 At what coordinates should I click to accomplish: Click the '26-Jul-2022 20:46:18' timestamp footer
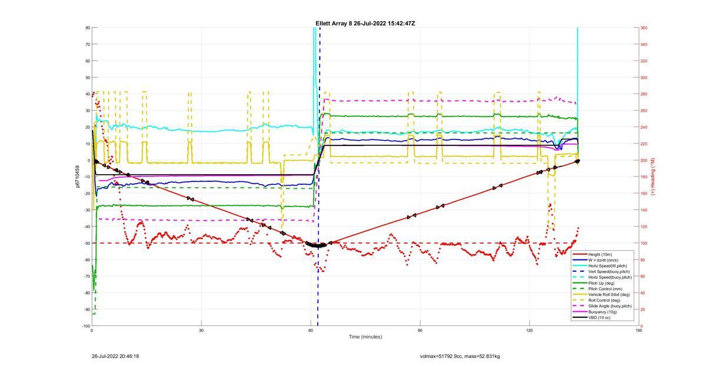pos(115,357)
